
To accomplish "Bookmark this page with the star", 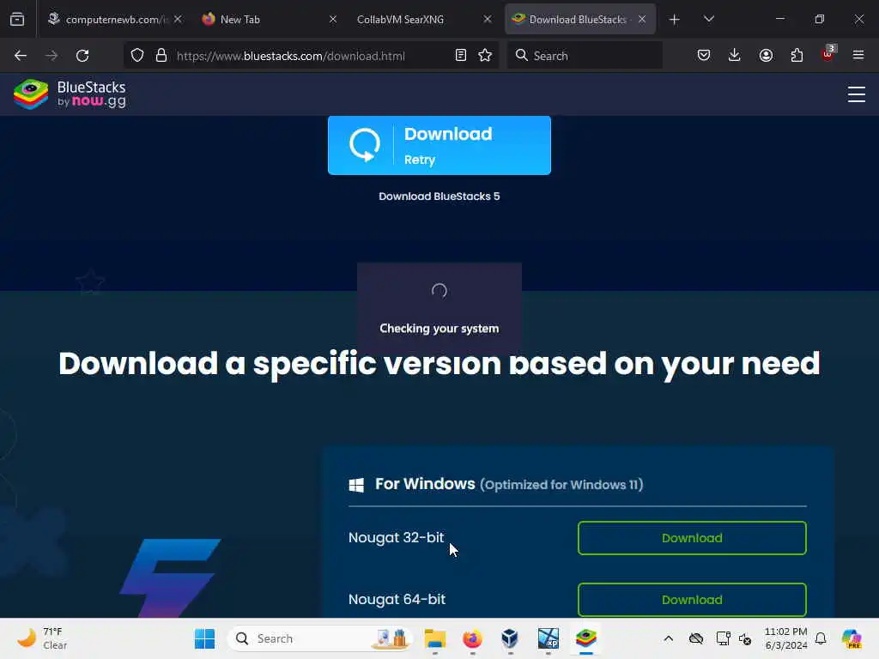I will pyautogui.click(x=485, y=56).
